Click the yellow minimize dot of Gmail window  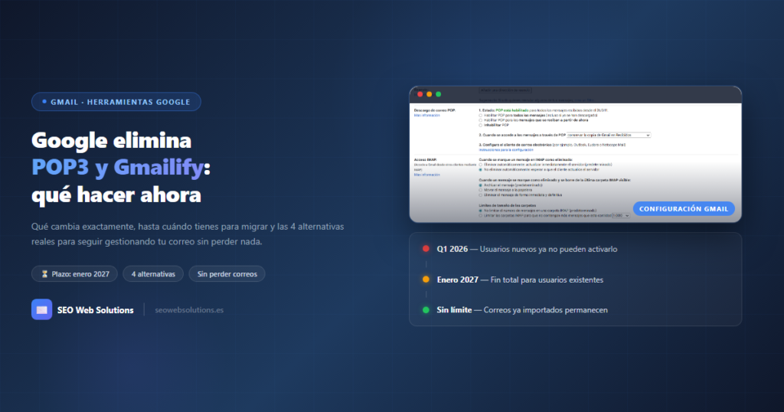(x=429, y=94)
